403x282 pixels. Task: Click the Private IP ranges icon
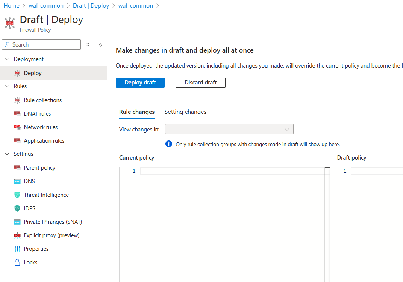(x=17, y=222)
